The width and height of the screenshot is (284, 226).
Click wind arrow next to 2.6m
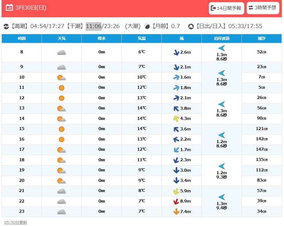tap(176, 52)
